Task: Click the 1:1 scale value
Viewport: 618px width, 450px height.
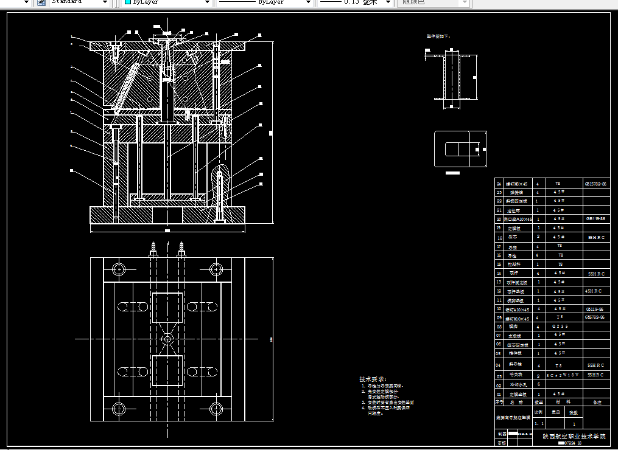Action: [x=539, y=424]
